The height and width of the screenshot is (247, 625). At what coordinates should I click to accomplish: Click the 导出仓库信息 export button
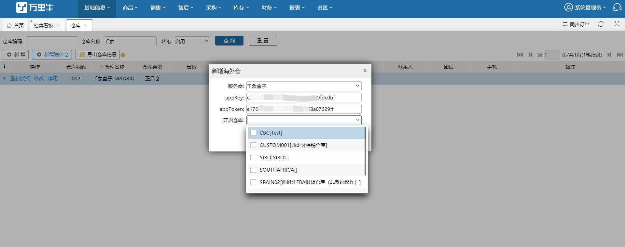click(x=98, y=55)
